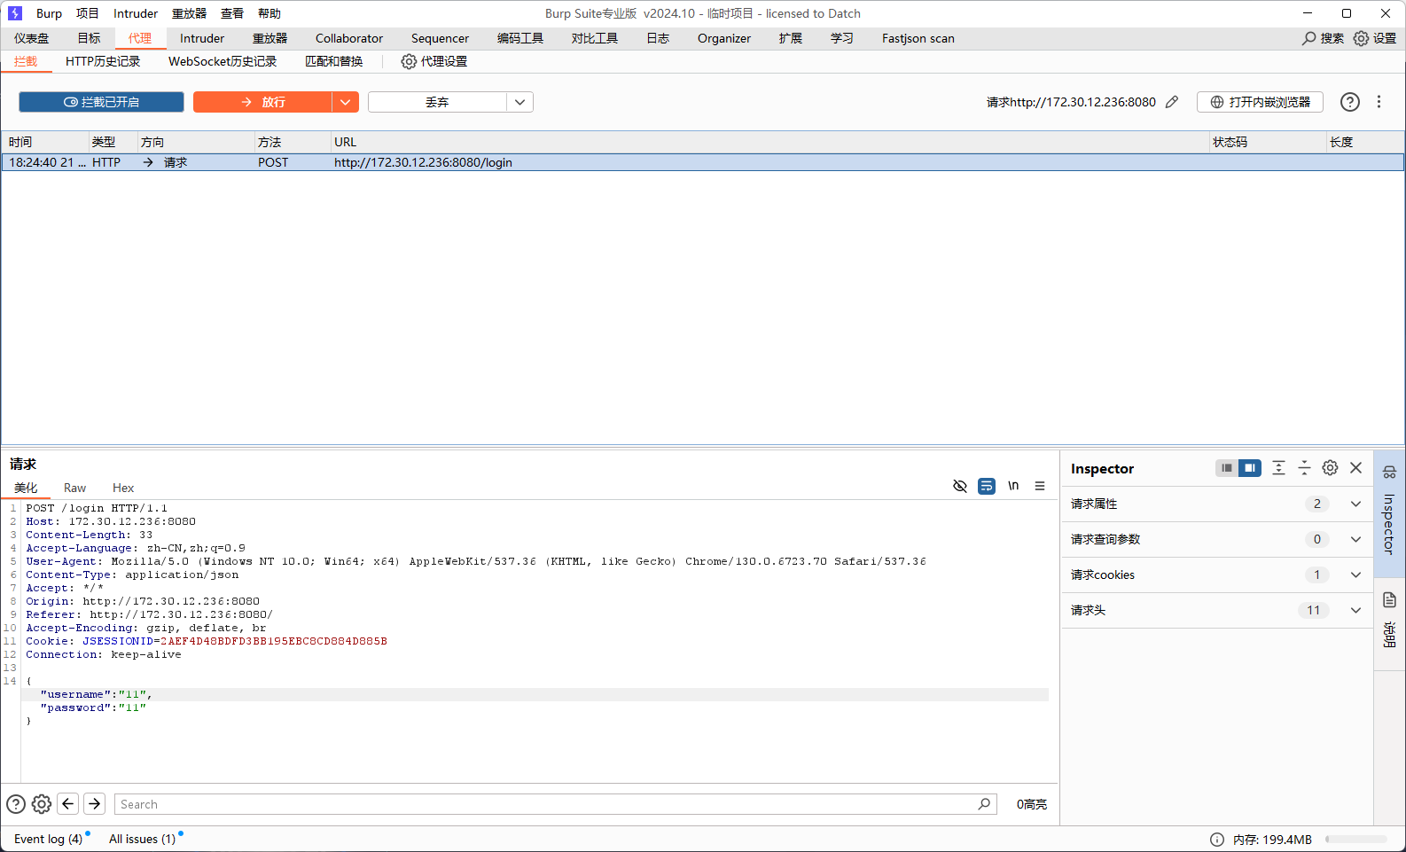Toggle hide non-printable characters eye icon
The width and height of the screenshot is (1406, 852).
[959, 486]
